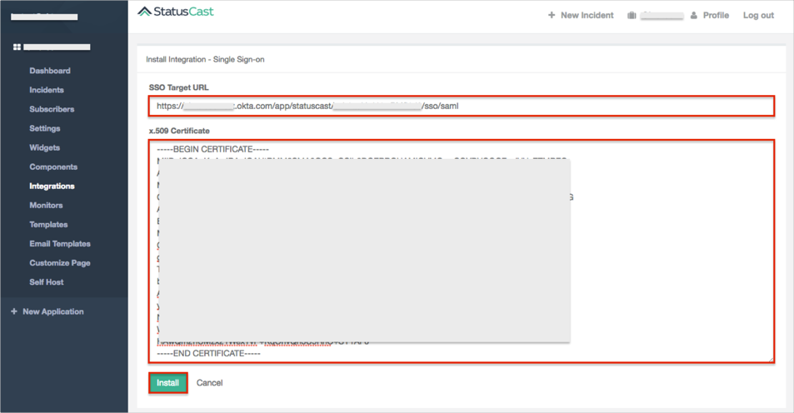
Task: Open Profile via the person icon
Action: click(x=694, y=15)
